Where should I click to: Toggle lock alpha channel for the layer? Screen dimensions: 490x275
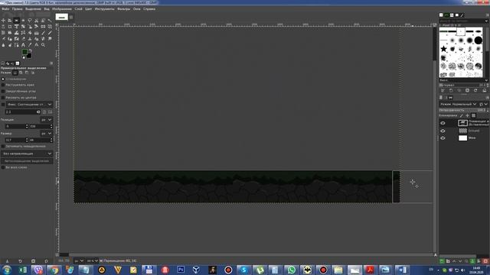tap(474, 115)
